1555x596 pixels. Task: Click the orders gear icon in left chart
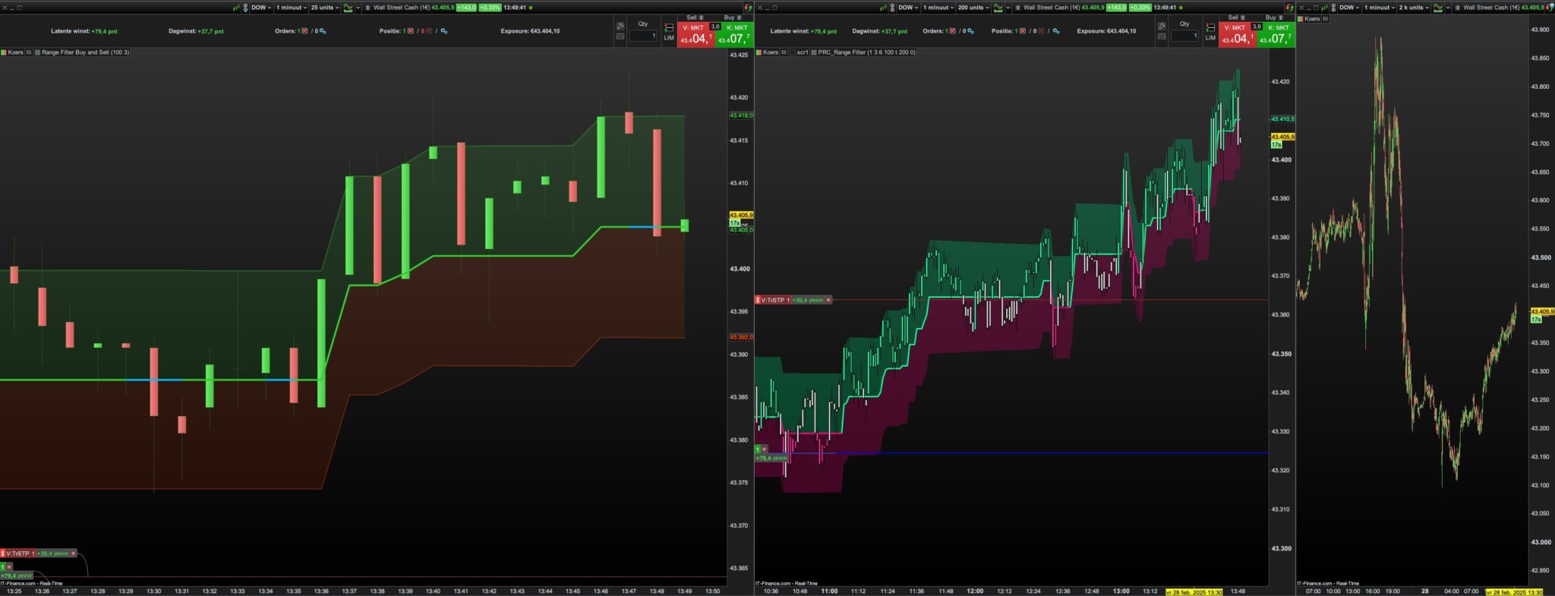[323, 31]
